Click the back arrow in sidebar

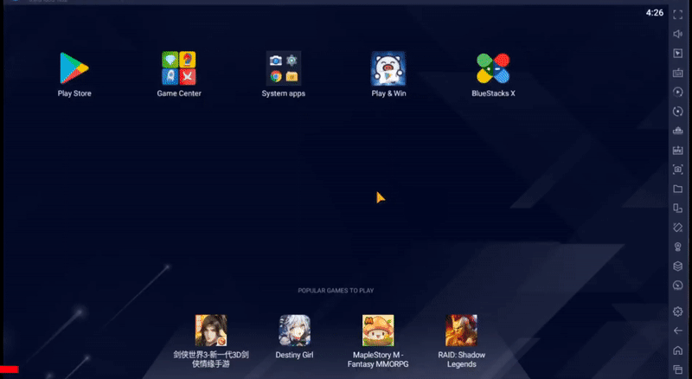pos(678,331)
